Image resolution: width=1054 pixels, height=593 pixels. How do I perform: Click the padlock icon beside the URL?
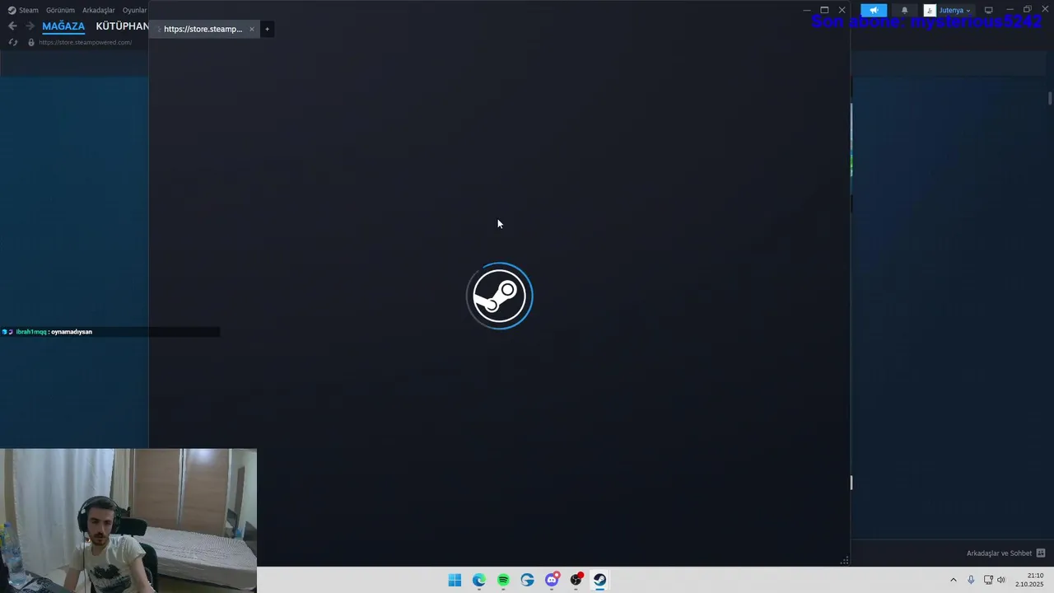(31, 42)
